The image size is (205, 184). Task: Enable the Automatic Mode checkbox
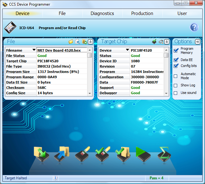coord(176,76)
